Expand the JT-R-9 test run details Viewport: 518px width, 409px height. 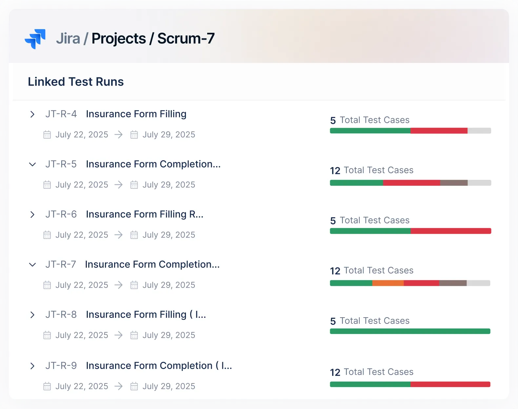(32, 366)
